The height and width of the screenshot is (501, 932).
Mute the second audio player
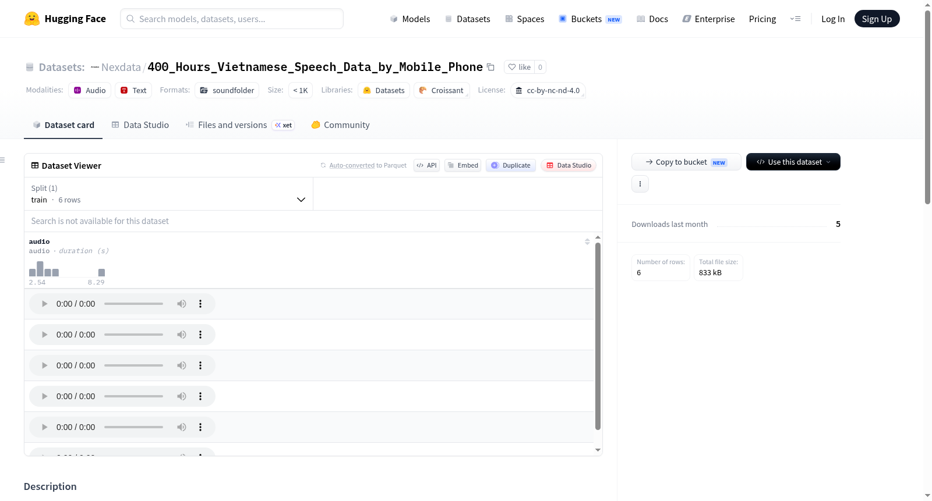click(182, 335)
